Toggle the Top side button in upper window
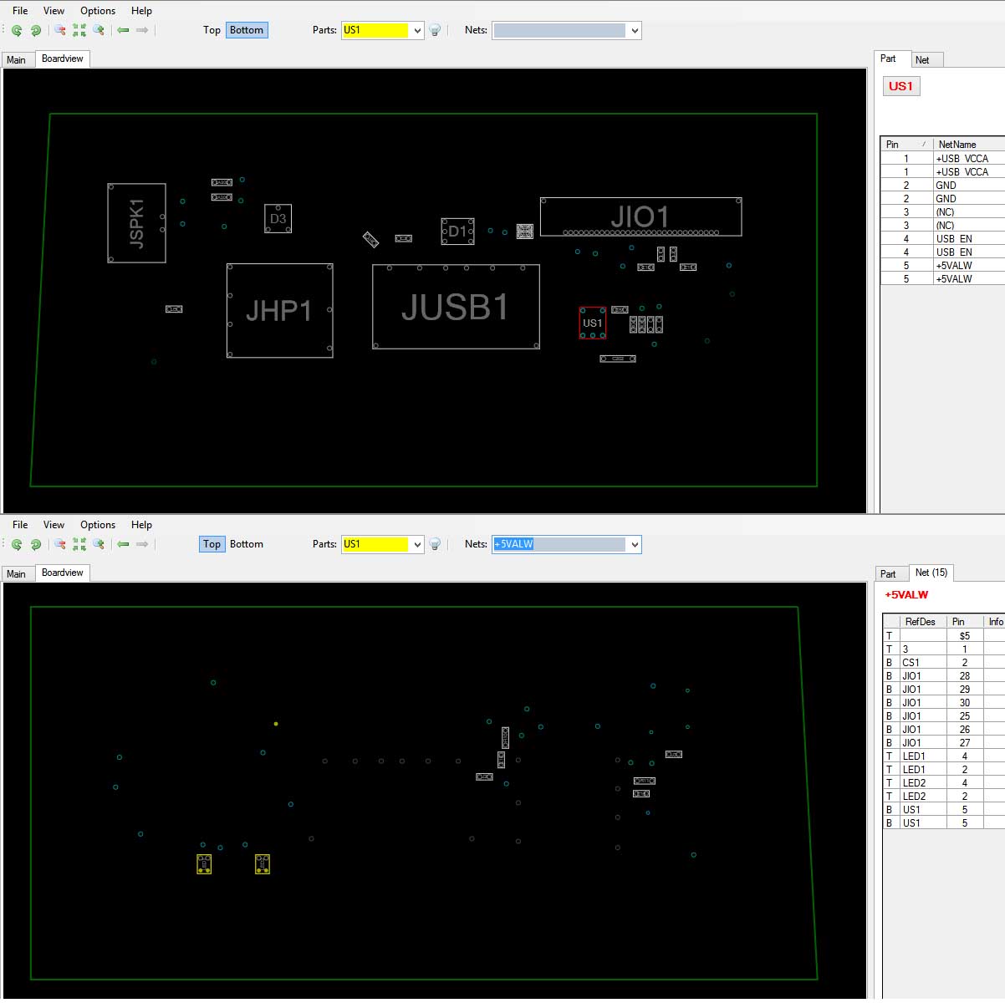Screen dimensions: 1005x1003 (x=212, y=30)
